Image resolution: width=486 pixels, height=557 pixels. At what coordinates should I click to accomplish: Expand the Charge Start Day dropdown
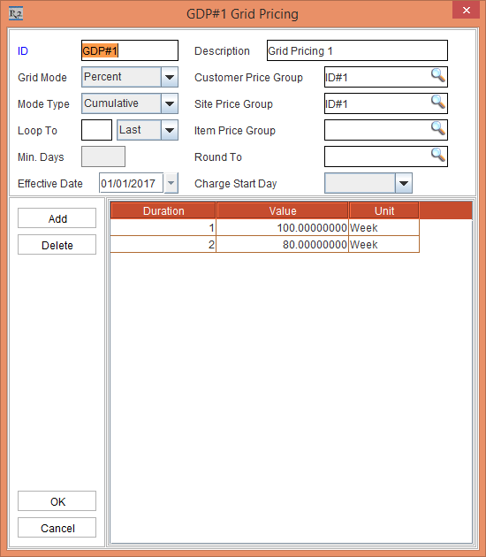coord(404,183)
